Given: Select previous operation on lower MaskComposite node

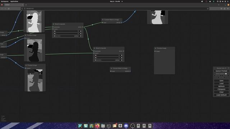Looking at the screenshot, I should [96, 60].
